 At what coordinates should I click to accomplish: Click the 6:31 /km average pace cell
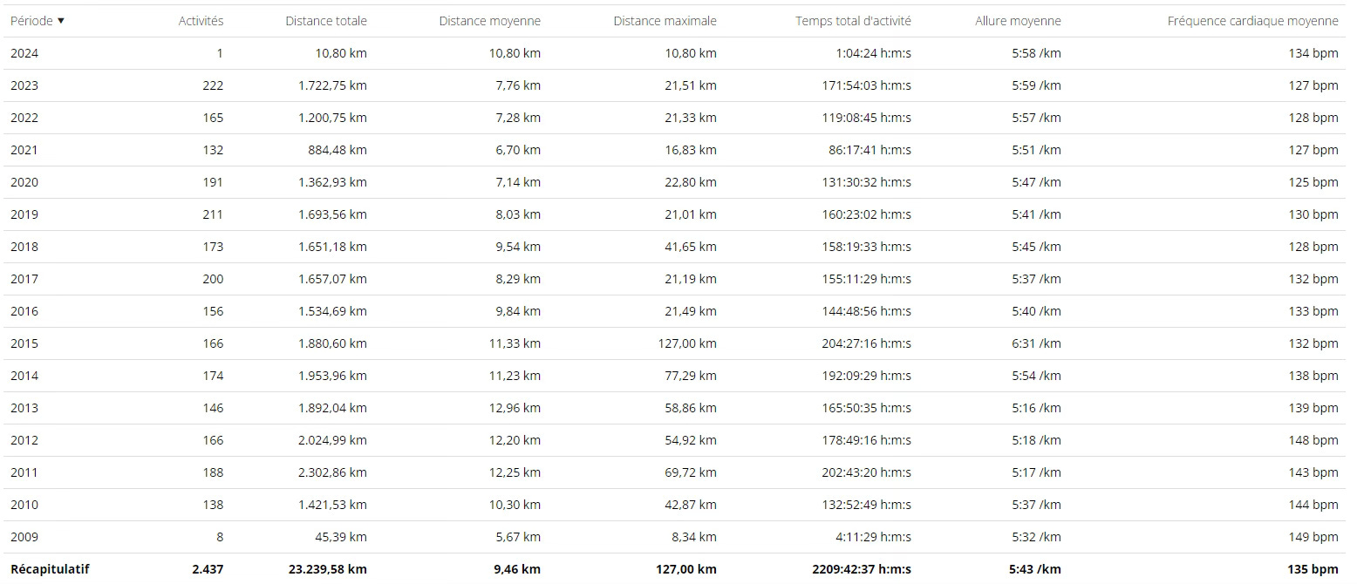coord(1037,343)
